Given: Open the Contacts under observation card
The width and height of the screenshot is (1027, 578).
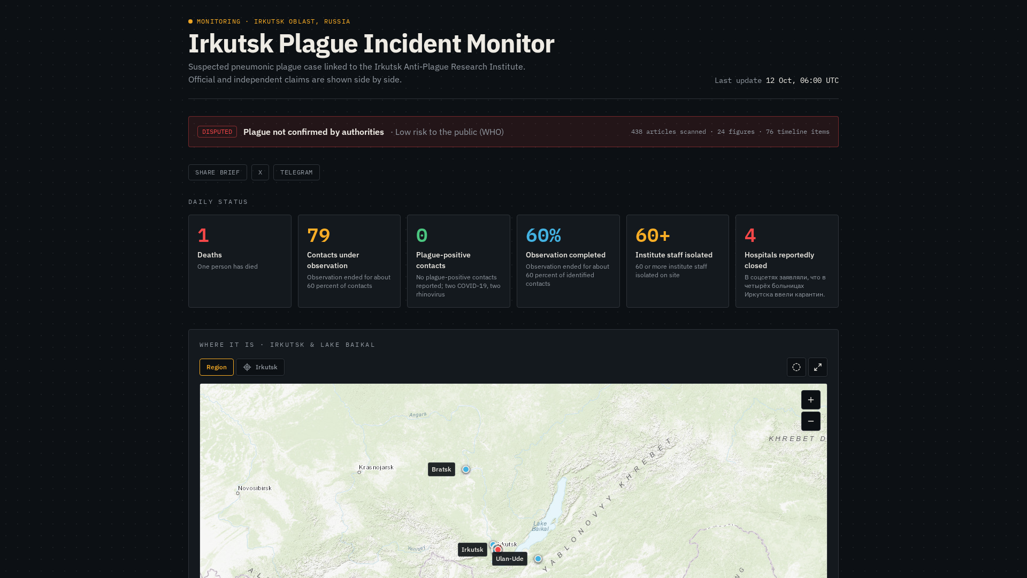Looking at the screenshot, I should [x=349, y=261].
